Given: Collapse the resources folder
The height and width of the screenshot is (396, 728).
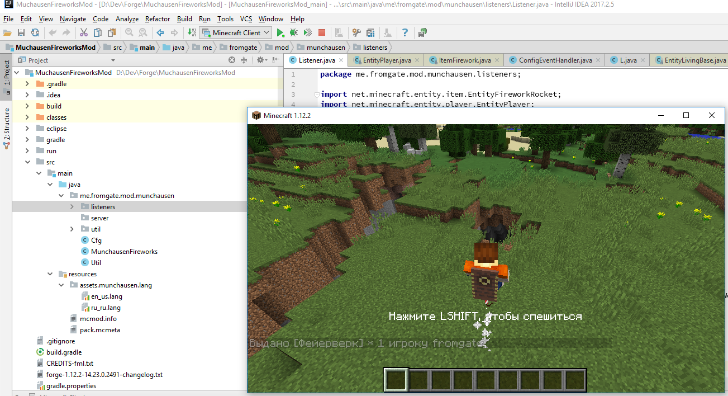Looking at the screenshot, I should tap(49, 274).
